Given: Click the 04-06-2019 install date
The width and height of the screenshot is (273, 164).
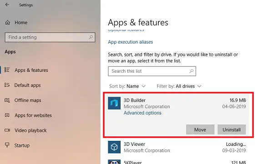Looking at the screenshot, I should coord(234,106).
